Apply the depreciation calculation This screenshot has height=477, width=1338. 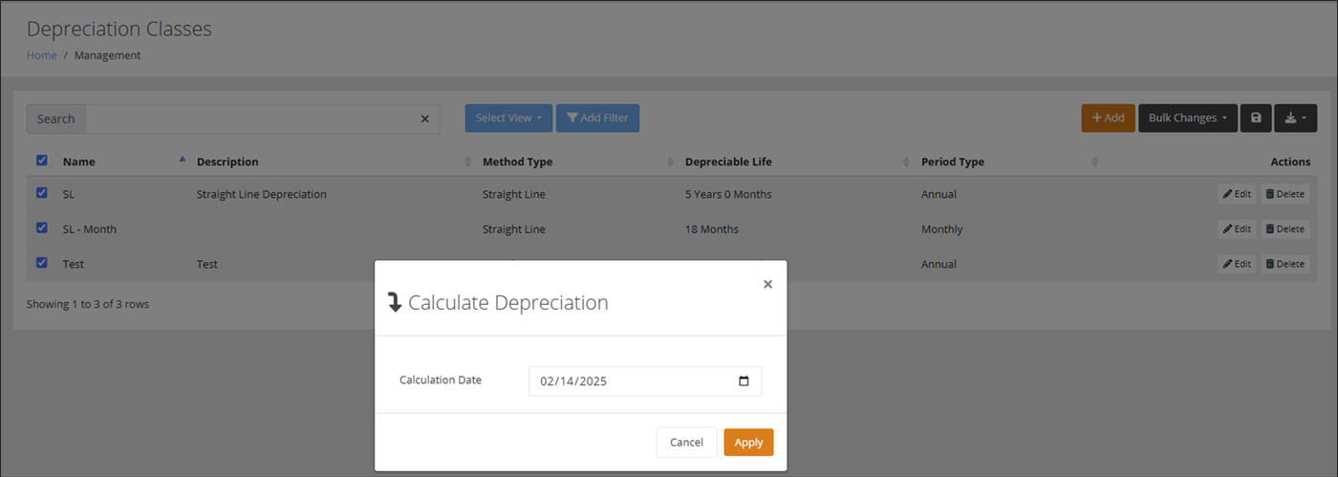coord(748,443)
